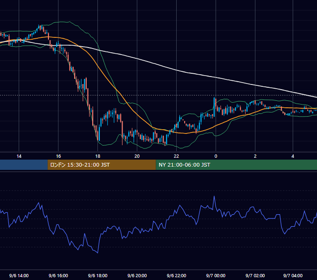
Task: Click the 16 hour label on price chart axis
Action: [58, 156]
